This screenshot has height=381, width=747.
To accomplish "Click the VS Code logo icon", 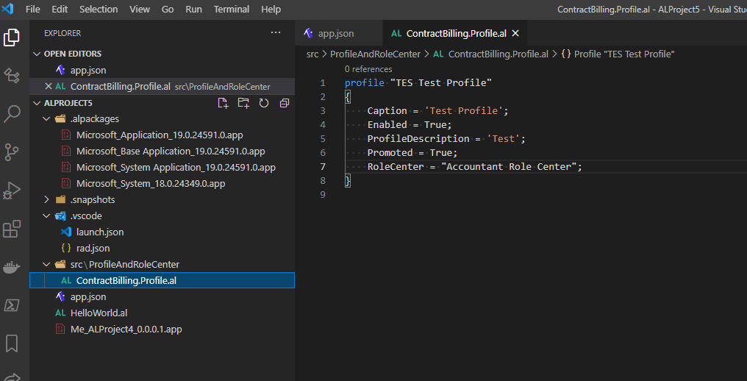I will click(8, 9).
